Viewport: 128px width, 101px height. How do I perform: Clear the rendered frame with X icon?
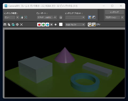(21, 25)
